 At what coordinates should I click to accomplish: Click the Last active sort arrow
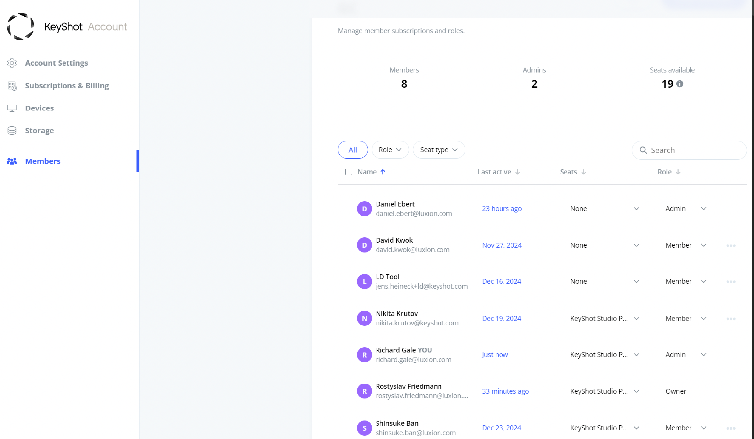pos(518,172)
